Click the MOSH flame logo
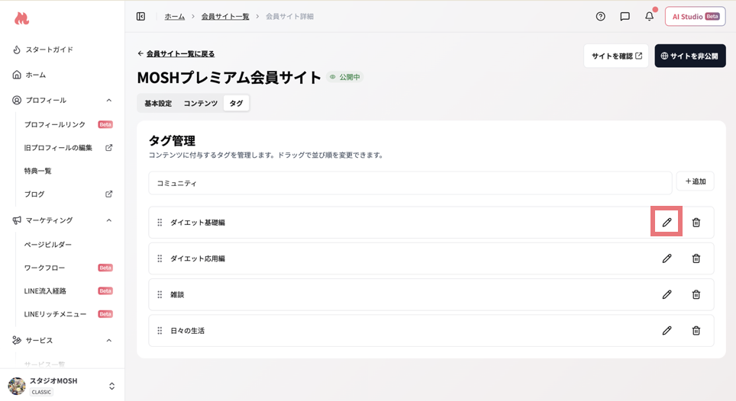Image resolution: width=736 pixels, height=401 pixels. [21, 18]
